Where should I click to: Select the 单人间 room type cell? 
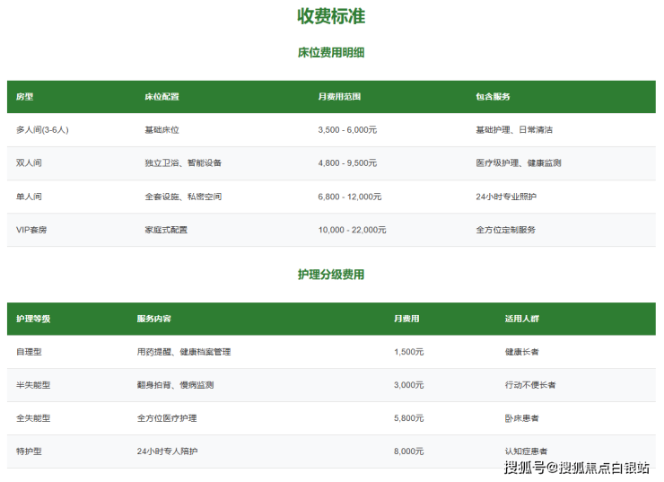pyautogui.click(x=29, y=197)
